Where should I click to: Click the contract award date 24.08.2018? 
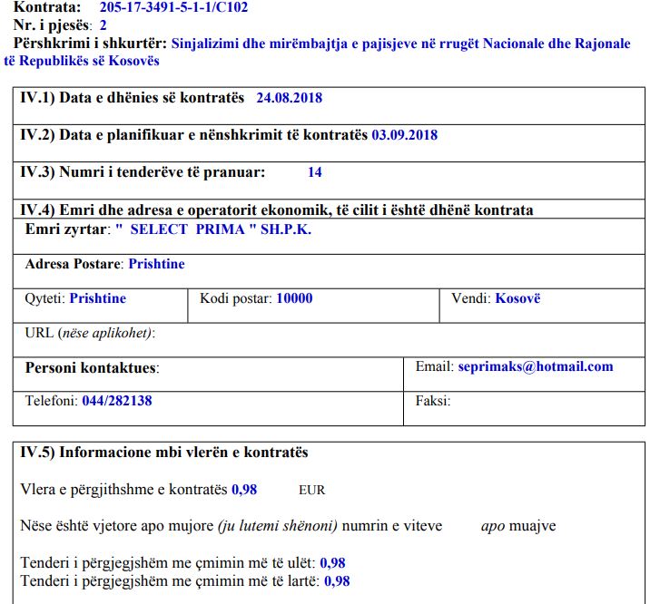coord(289,97)
